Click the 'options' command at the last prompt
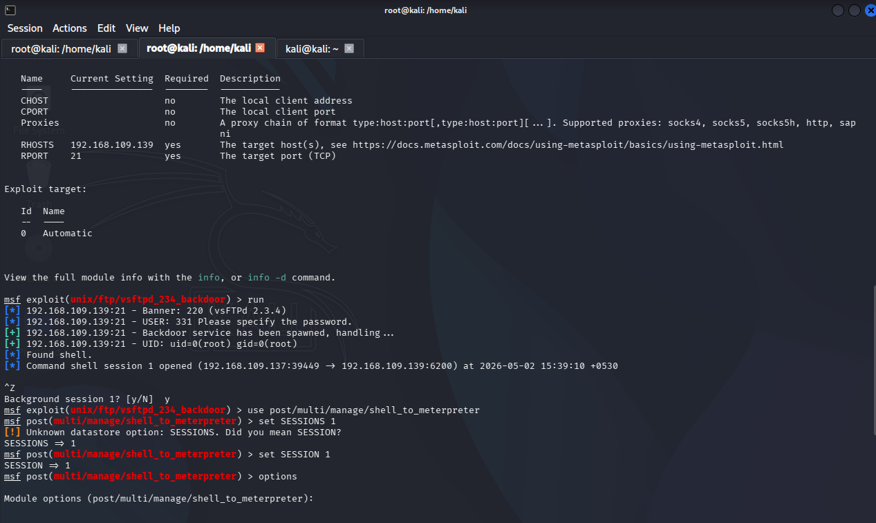This screenshot has width=876, height=523. click(x=278, y=477)
